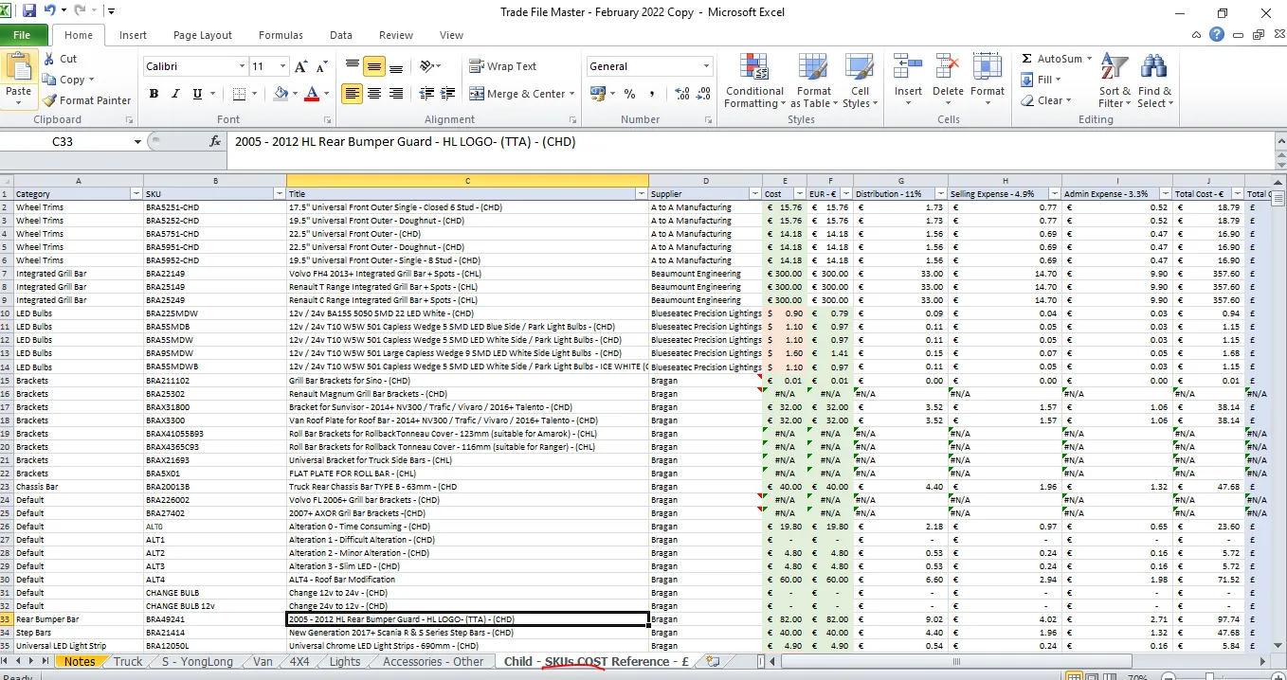Image resolution: width=1287 pixels, height=680 pixels.
Task: Click Save icon in Quick Access Toolbar
Action: coord(29,11)
